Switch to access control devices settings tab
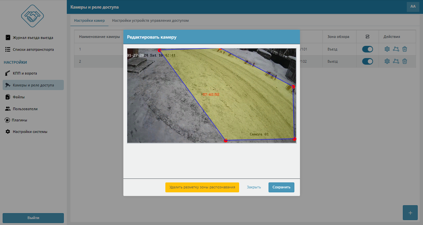Image resolution: width=423 pixels, height=225 pixels. coord(150,20)
